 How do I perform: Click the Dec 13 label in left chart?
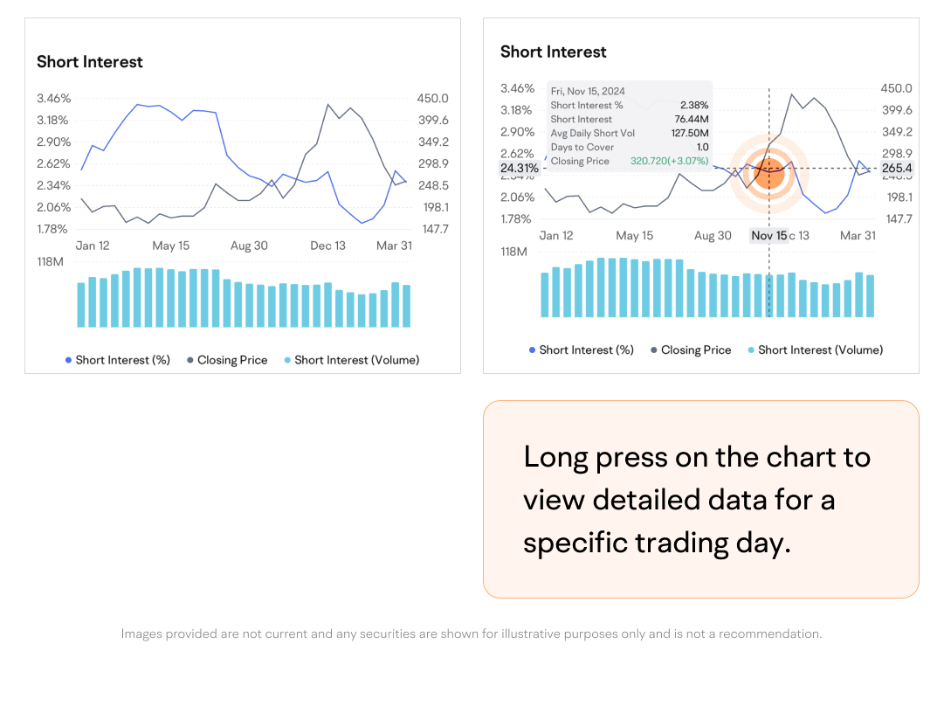click(x=327, y=246)
